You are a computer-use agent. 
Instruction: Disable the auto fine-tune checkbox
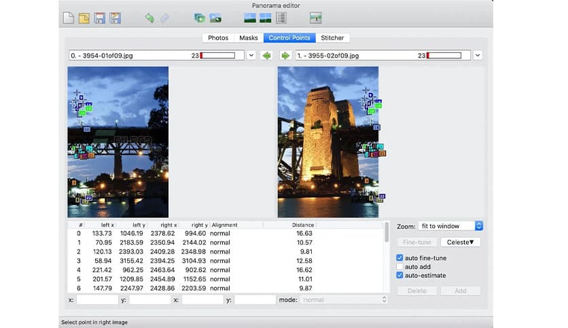400,258
